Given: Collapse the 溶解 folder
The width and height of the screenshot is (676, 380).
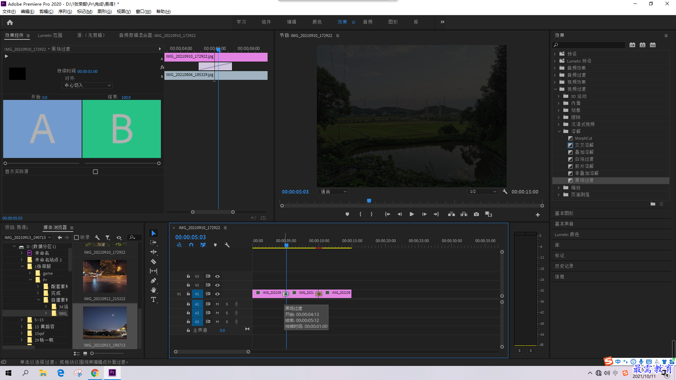Looking at the screenshot, I should tap(559, 132).
